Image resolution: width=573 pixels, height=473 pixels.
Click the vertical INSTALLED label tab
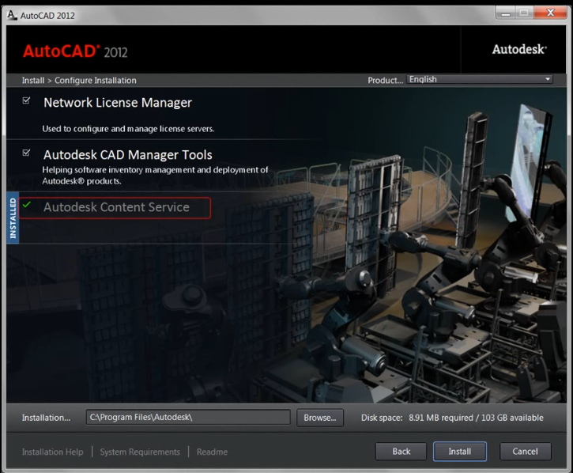point(13,218)
